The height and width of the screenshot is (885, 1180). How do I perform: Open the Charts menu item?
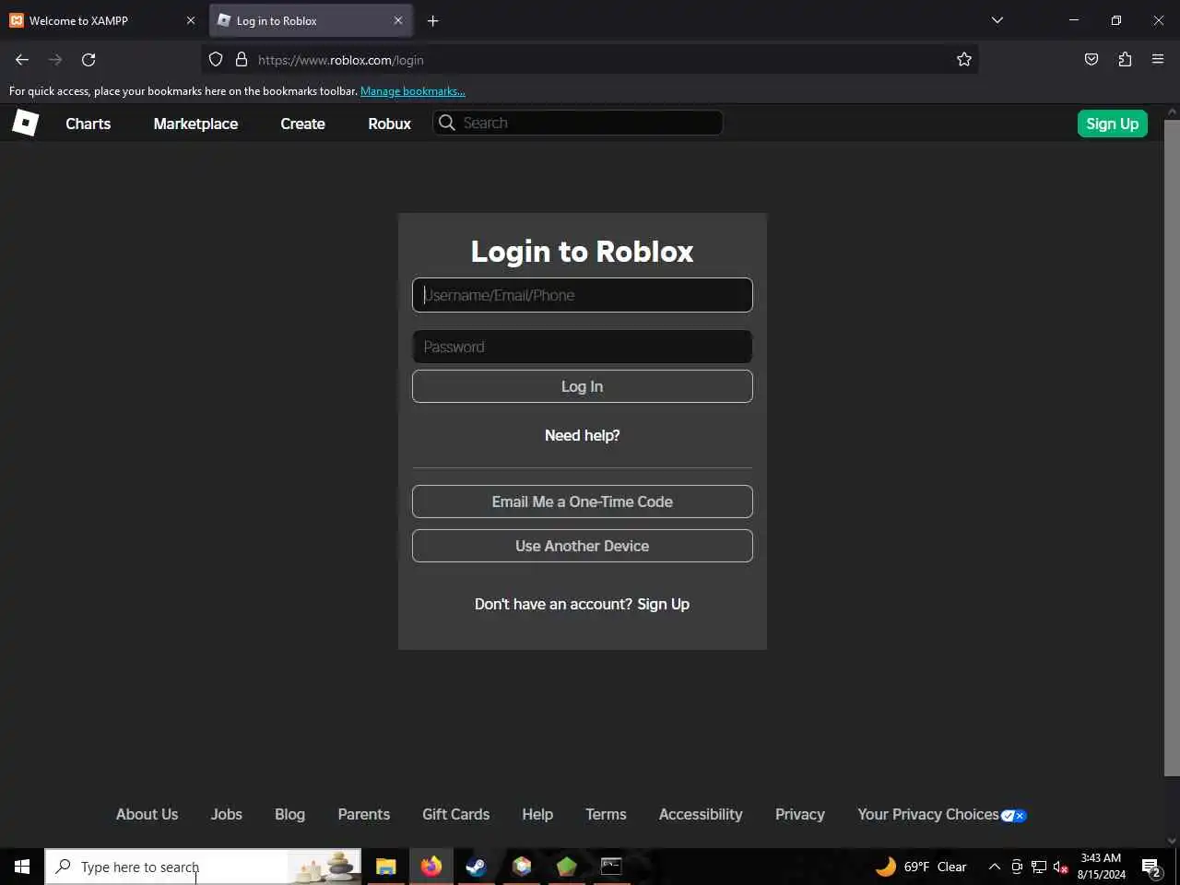pos(88,124)
